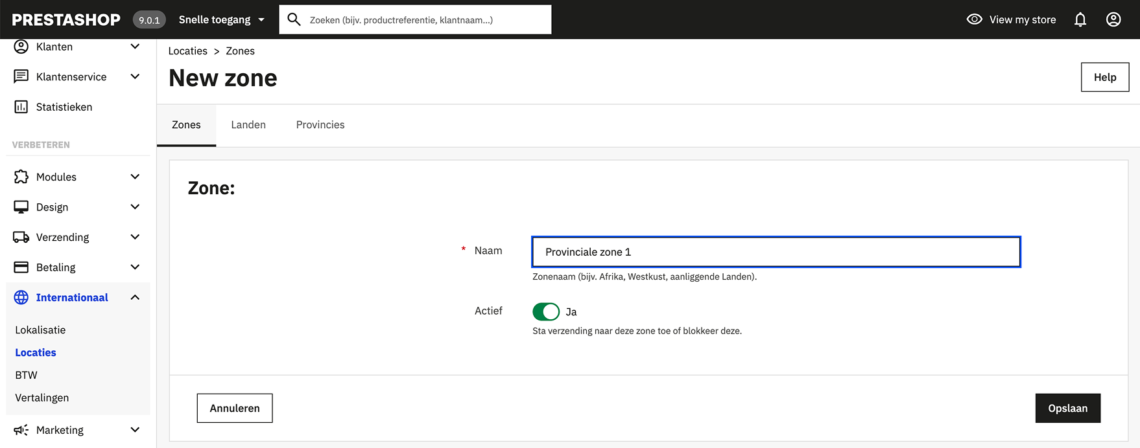Click the PrestaShop logo

coord(66,19)
